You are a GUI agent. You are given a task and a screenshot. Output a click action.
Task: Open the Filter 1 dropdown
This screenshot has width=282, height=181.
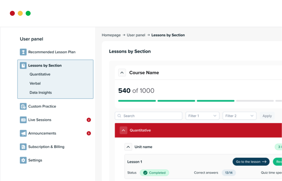click(202, 116)
